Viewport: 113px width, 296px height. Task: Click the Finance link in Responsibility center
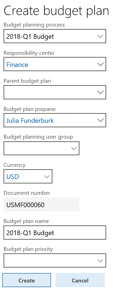(x=17, y=64)
